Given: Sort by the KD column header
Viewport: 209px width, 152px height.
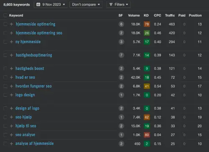Looking at the screenshot, I should (x=146, y=15).
